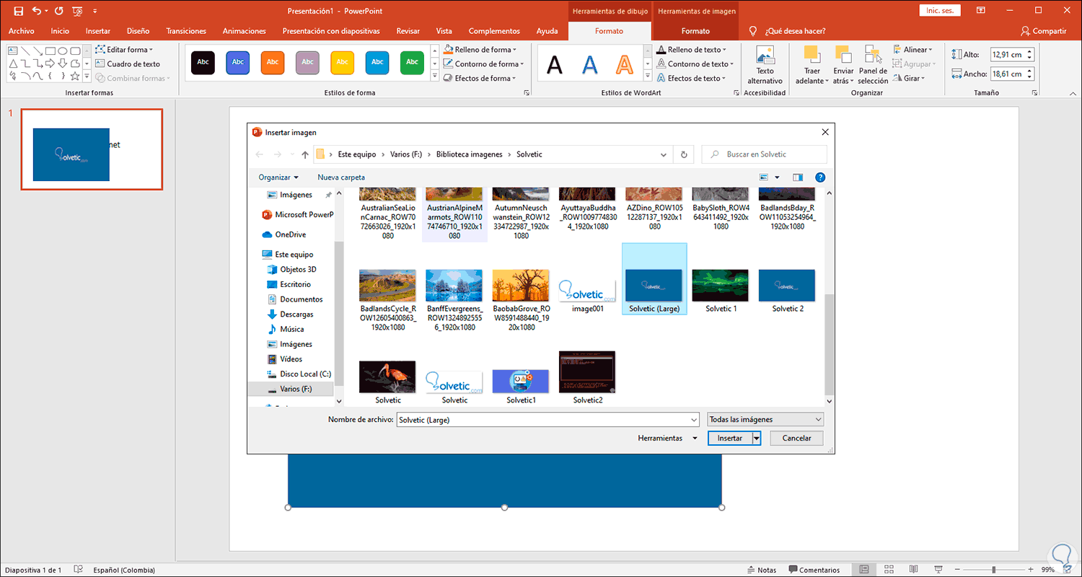
Task: Open the Archivo tab
Action: click(x=22, y=31)
